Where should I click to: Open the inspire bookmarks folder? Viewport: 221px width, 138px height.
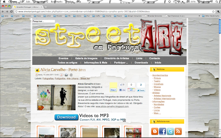15,16
